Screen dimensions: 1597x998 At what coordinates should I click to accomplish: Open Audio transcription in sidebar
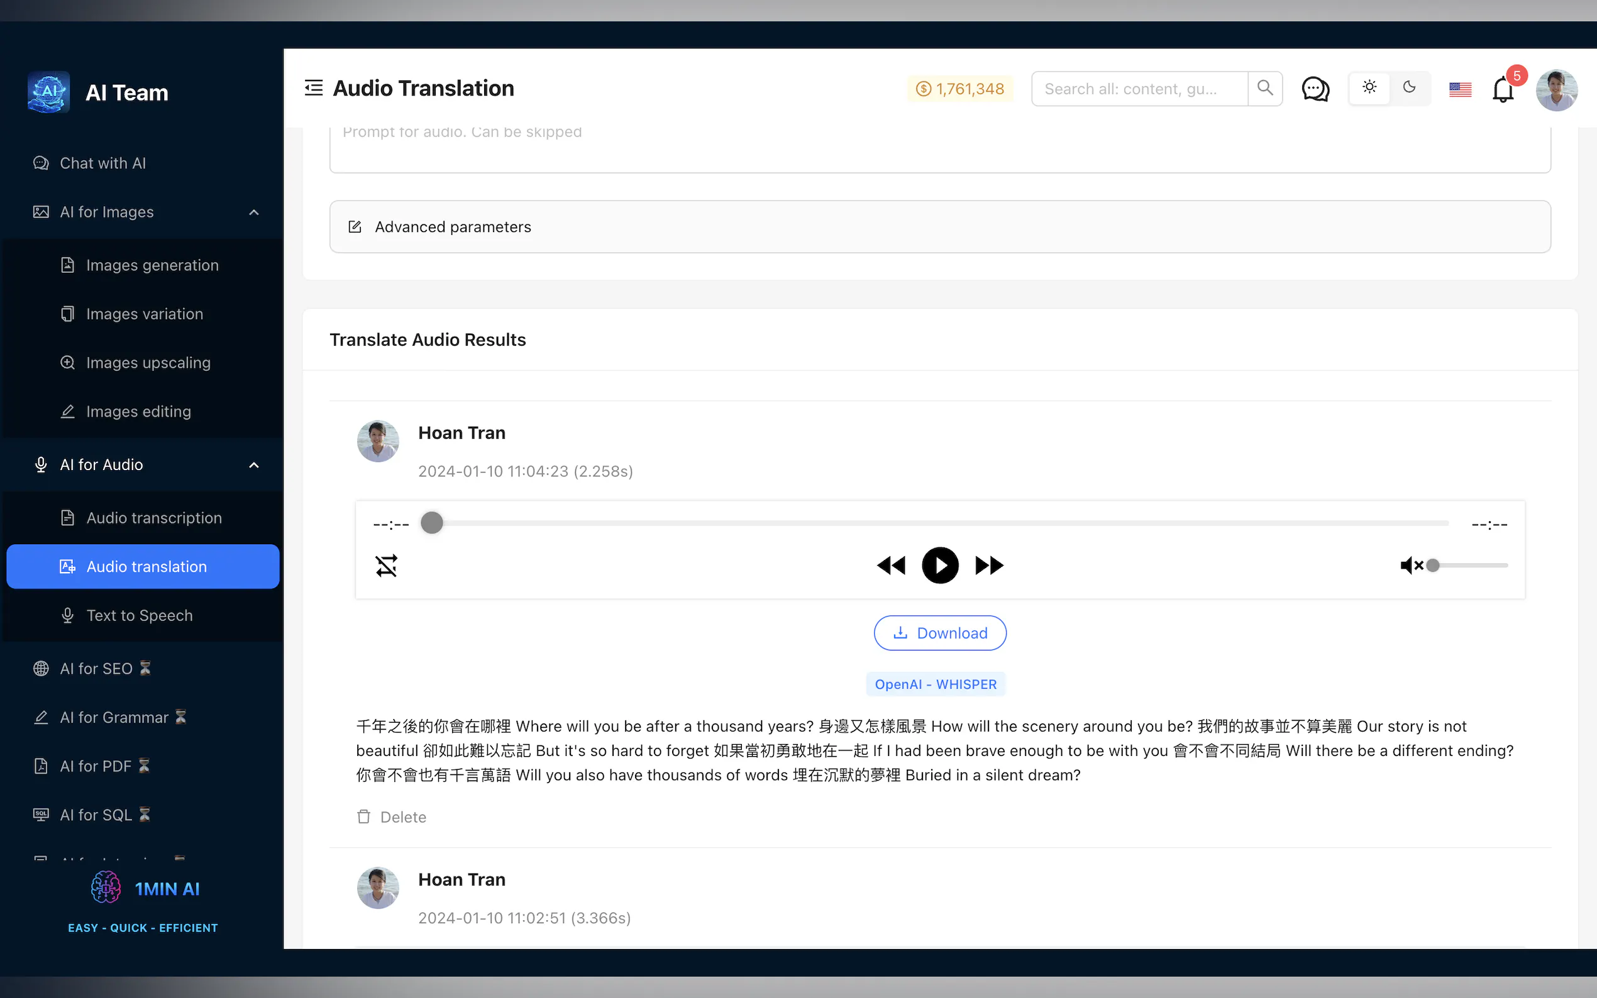[154, 518]
